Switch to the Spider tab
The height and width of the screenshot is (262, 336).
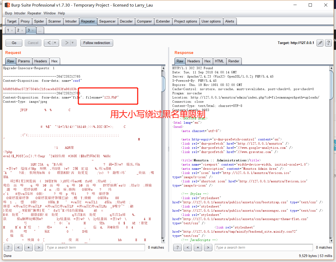coord(39,21)
